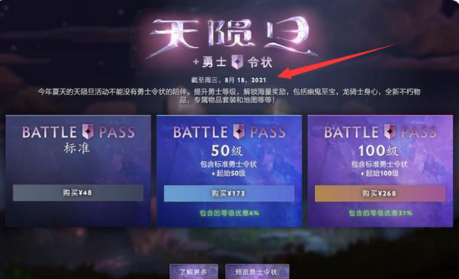This screenshot has height=279, width=459.
Task: Click the red arrow pointing at the date
Action: pos(336,61)
